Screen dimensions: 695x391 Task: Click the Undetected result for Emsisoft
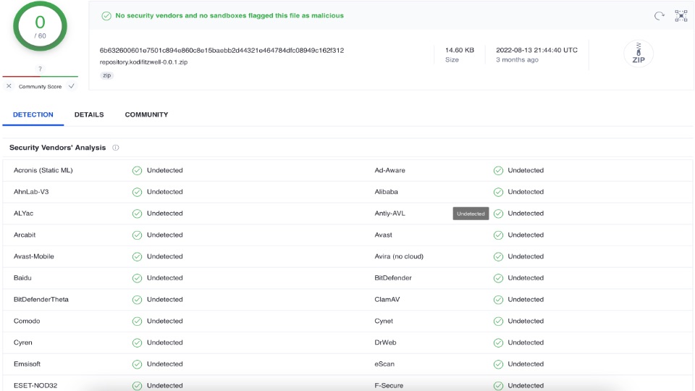[165, 364]
